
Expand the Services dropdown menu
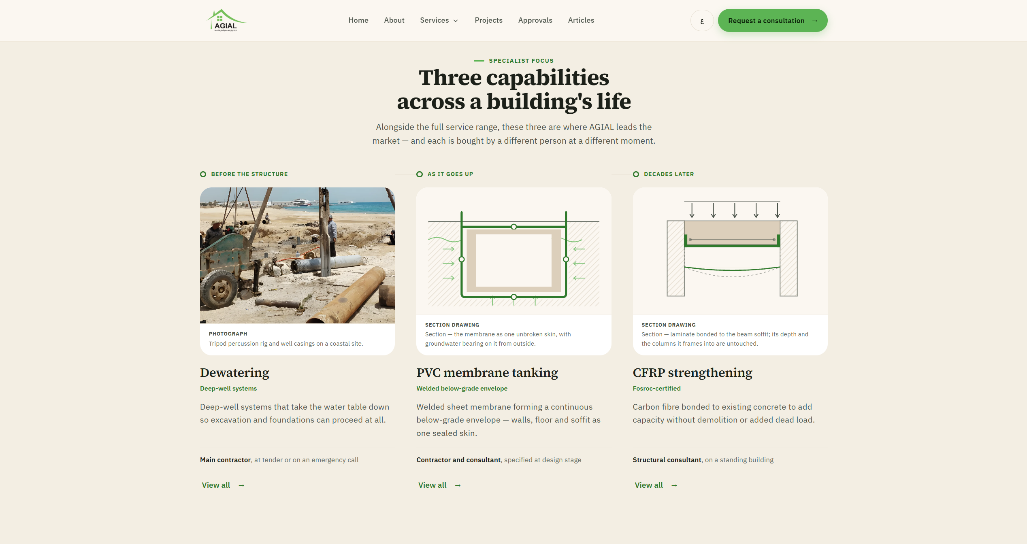(439, 20)
